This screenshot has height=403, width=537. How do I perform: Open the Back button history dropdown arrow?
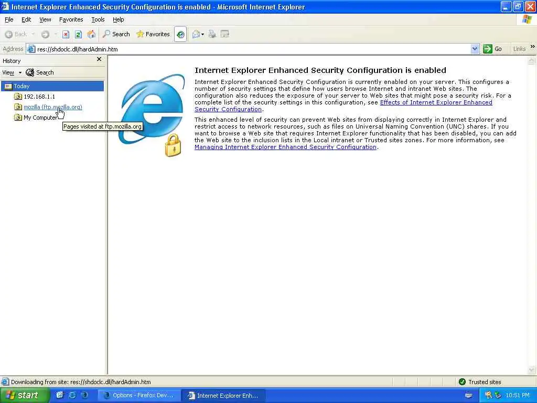point(33,34)
